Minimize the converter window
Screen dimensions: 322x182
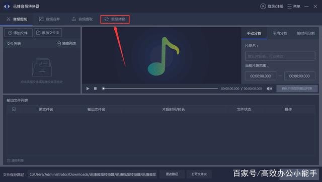[306, 7]
